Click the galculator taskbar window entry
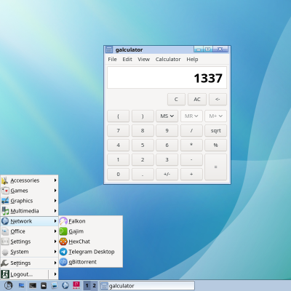Screen dimensions: 291x291 [147, 286]
